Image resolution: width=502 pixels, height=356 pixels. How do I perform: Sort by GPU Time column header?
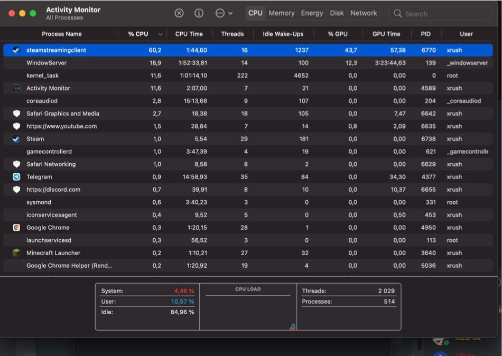pos(386,34)
